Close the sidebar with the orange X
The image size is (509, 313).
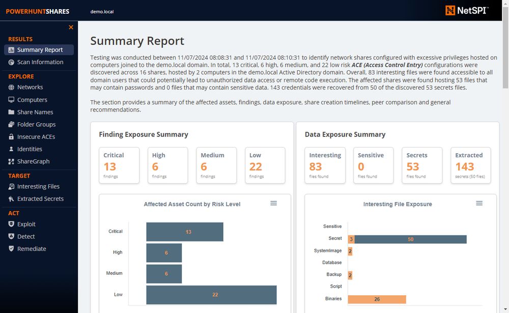coord(71,27)
